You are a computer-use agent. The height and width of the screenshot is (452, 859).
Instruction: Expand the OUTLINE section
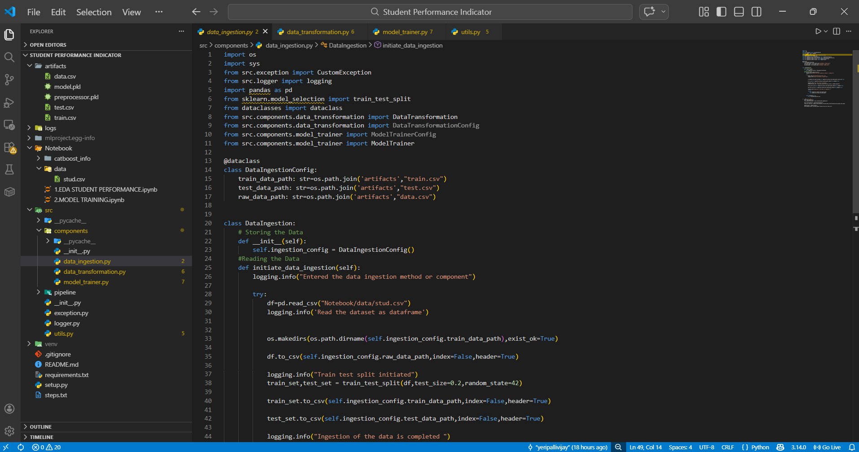coord(40,427)
